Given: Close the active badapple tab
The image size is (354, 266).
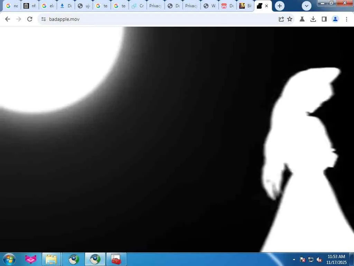Looking at the screenshot, I should (267, 6).
